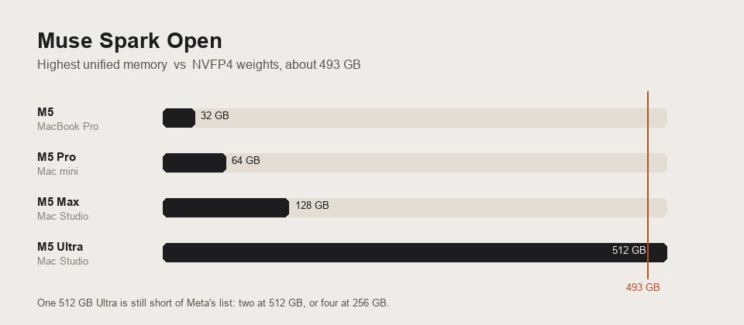Click the empty track of M5 row
Screen dimensions: 744x325
[x=432, y=118]
